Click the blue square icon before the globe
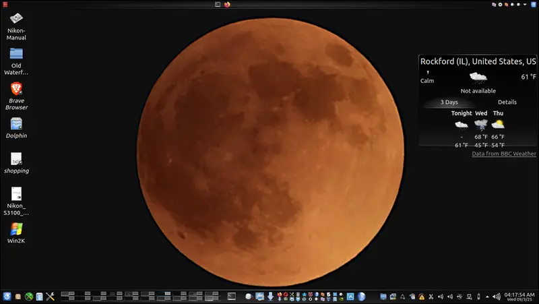539x304 pixels. 350,297
